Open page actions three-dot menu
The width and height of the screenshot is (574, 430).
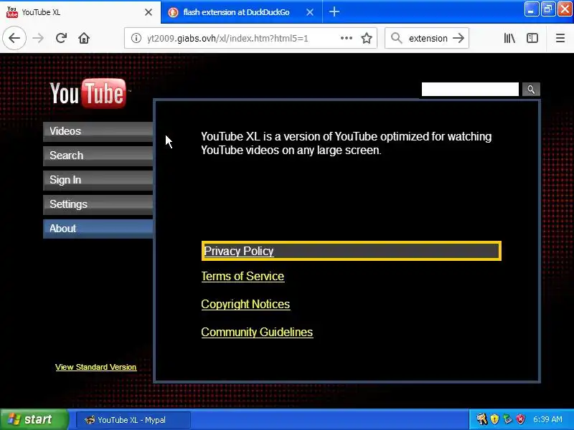point(347,38)
